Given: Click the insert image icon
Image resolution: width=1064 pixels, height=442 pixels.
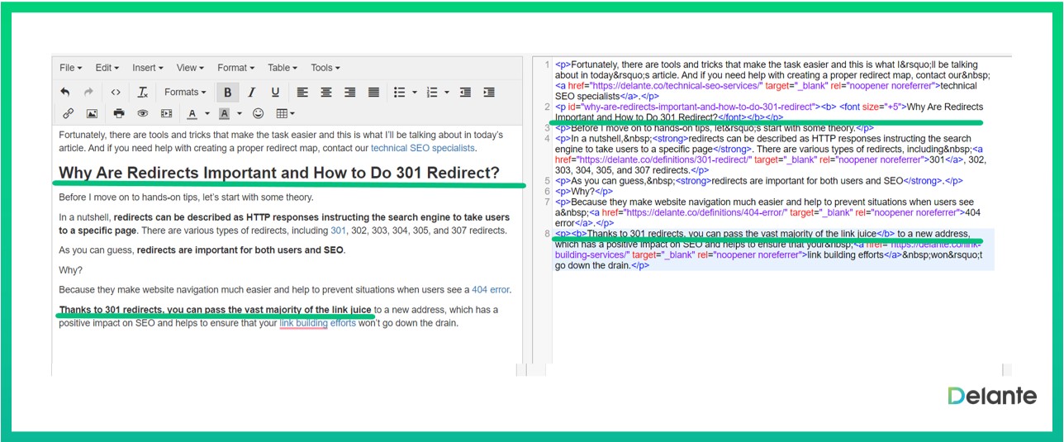Looking at the screenshot, I should [92, 114].
